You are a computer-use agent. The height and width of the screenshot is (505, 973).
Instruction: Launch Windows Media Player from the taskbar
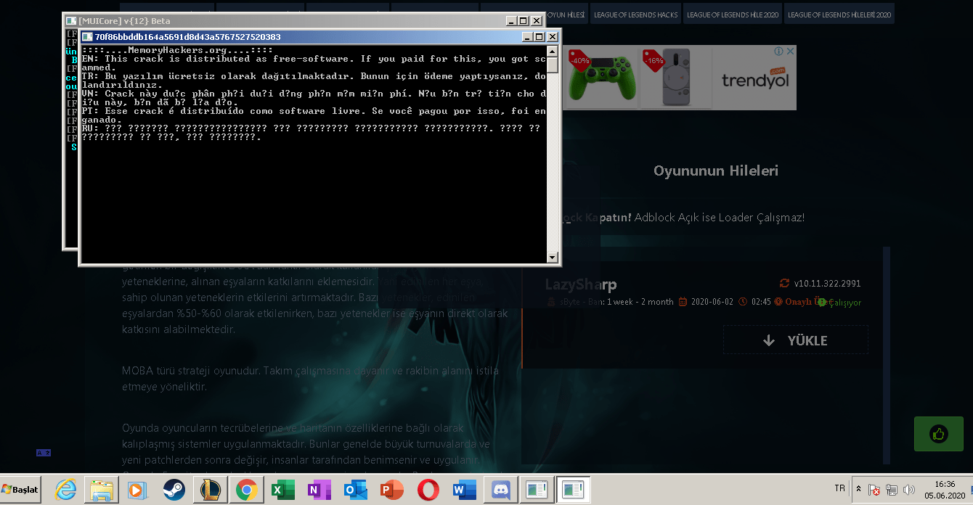click(x=137, y=490)
